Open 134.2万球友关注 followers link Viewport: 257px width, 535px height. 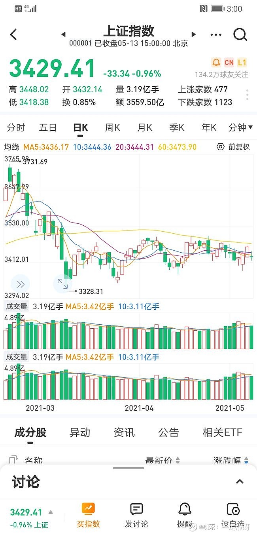[x=220, y=75]
